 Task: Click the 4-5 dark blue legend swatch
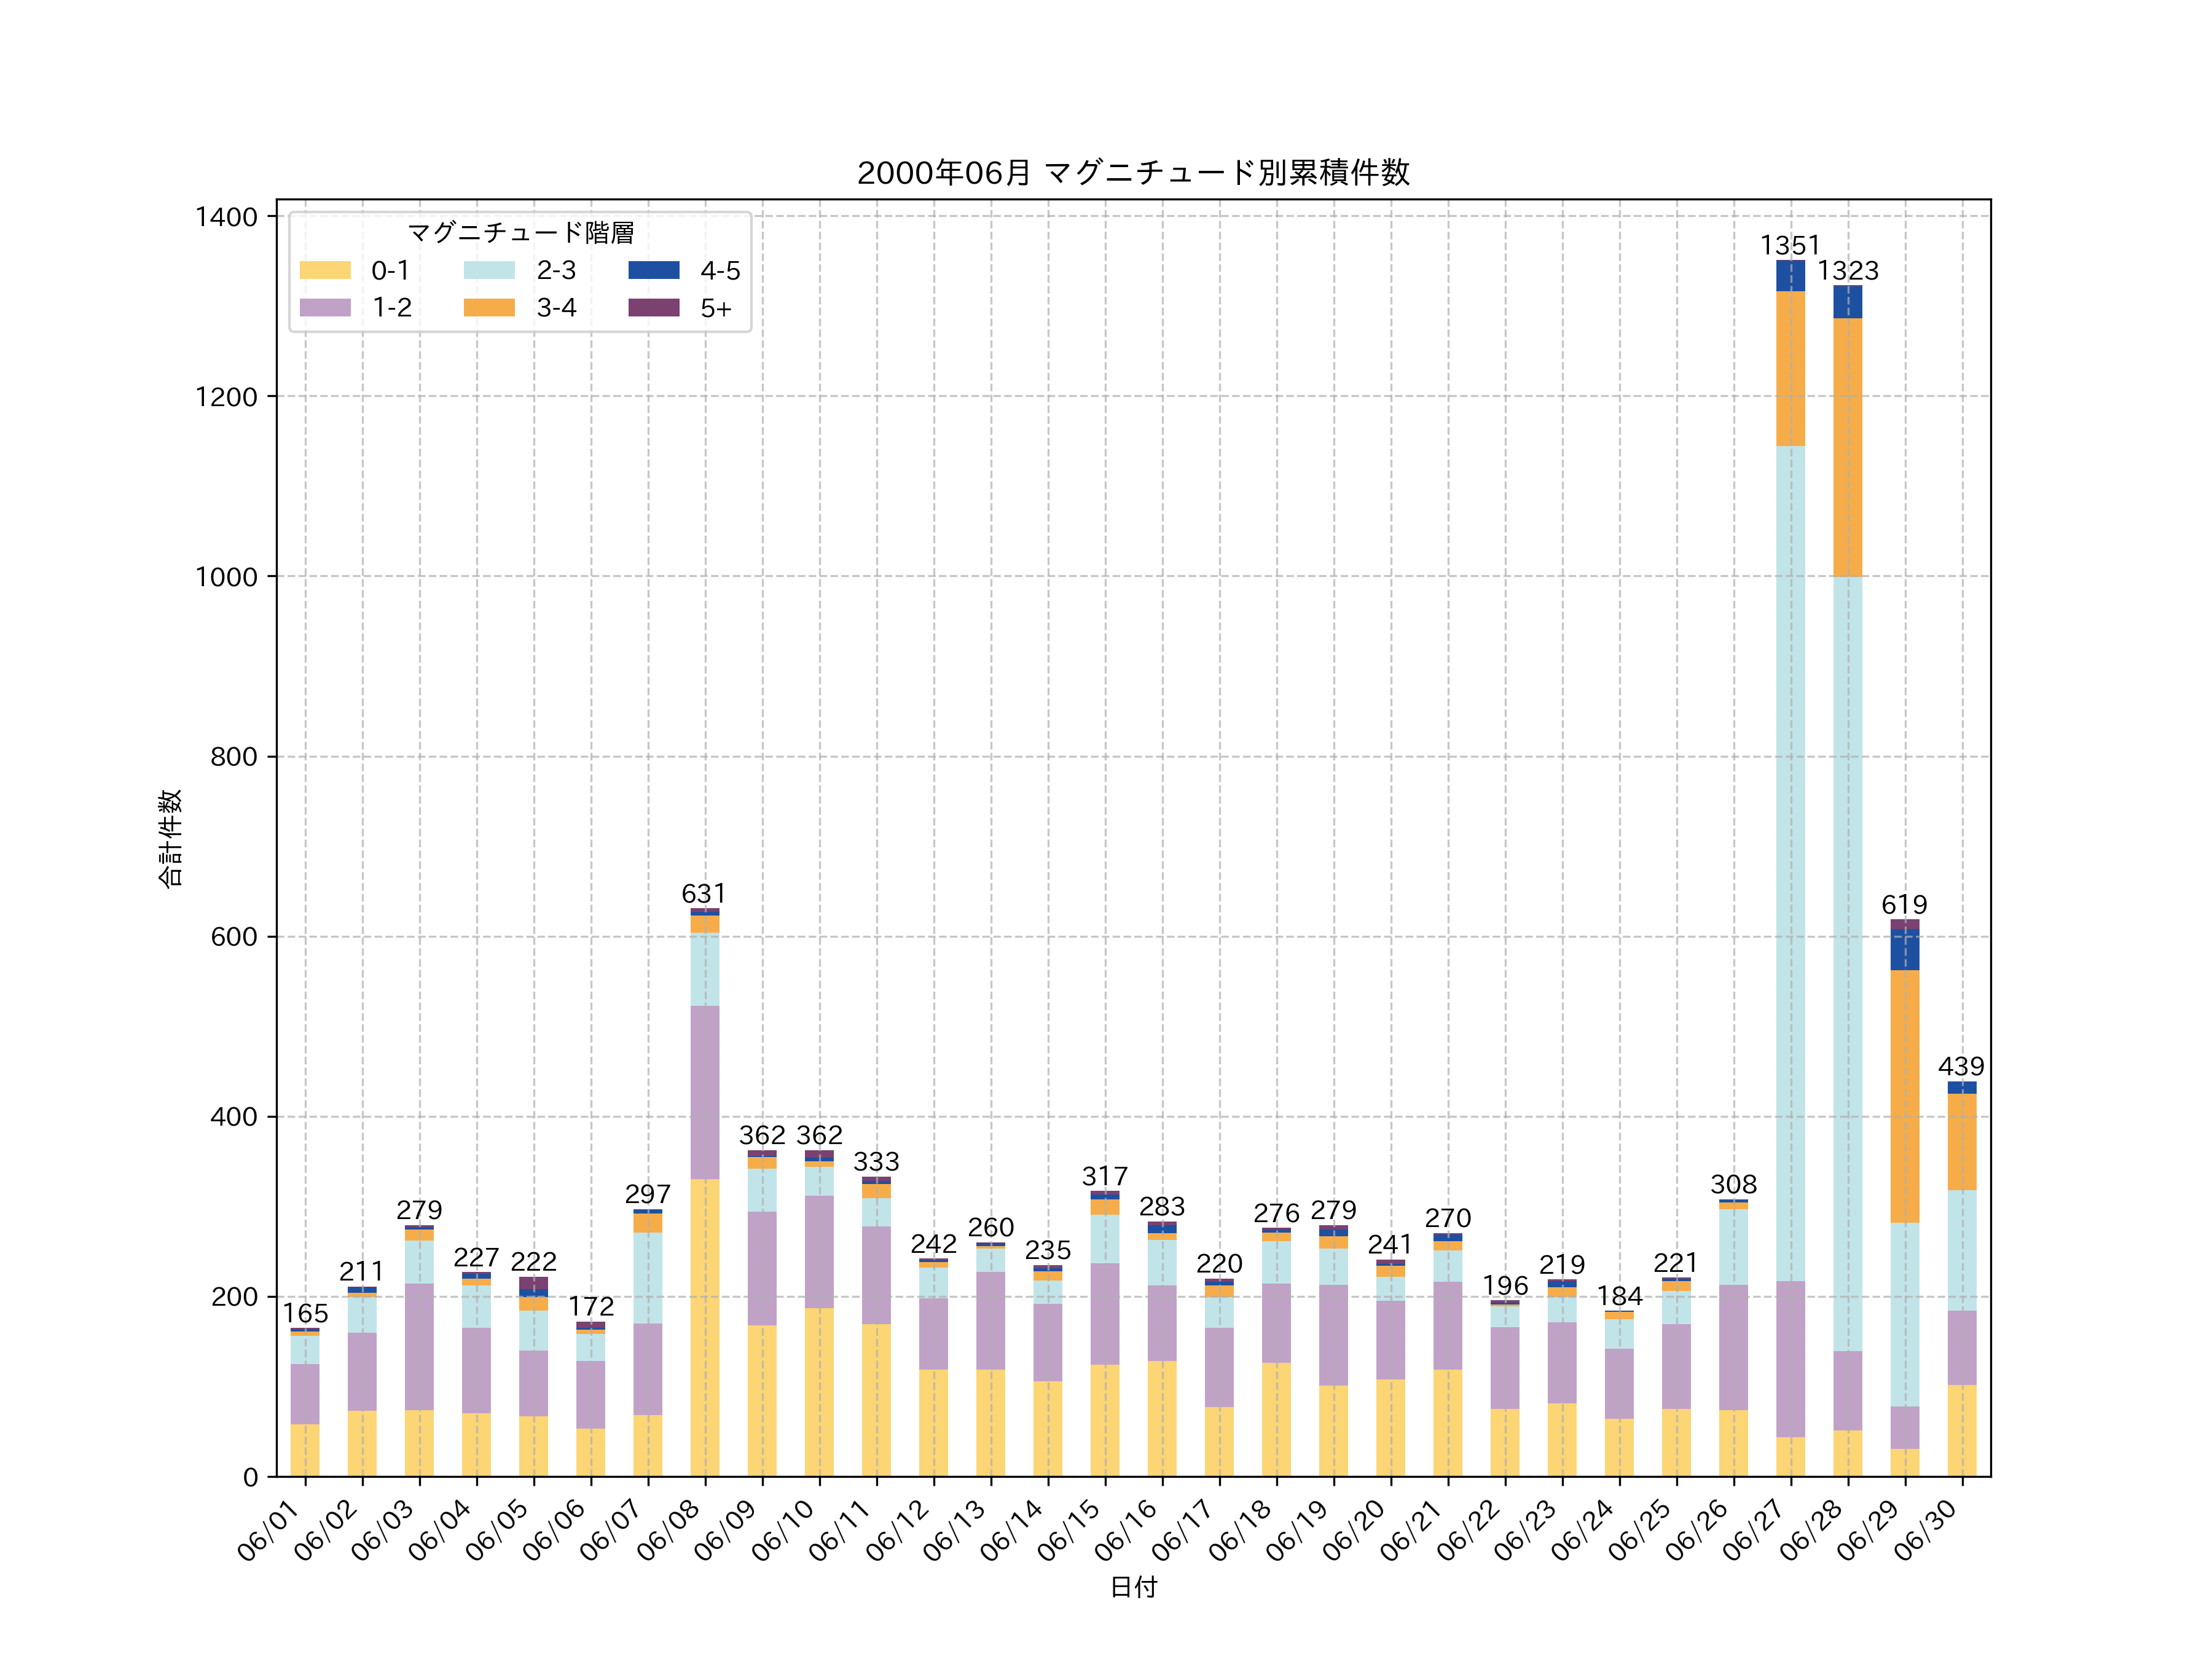coord(653,270)
